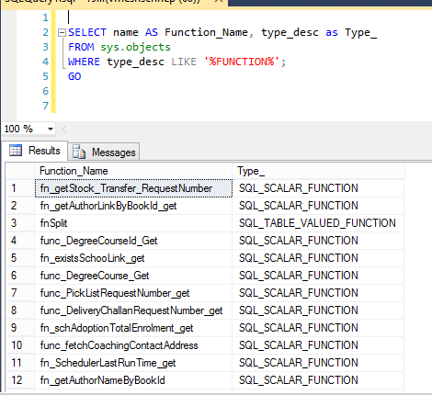Click the line number 7 in the editor margin
Viewport: 432px width, 395px height.
(x=45, y=106)
